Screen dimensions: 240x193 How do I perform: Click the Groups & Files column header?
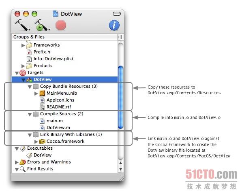(x=64, y=37)
